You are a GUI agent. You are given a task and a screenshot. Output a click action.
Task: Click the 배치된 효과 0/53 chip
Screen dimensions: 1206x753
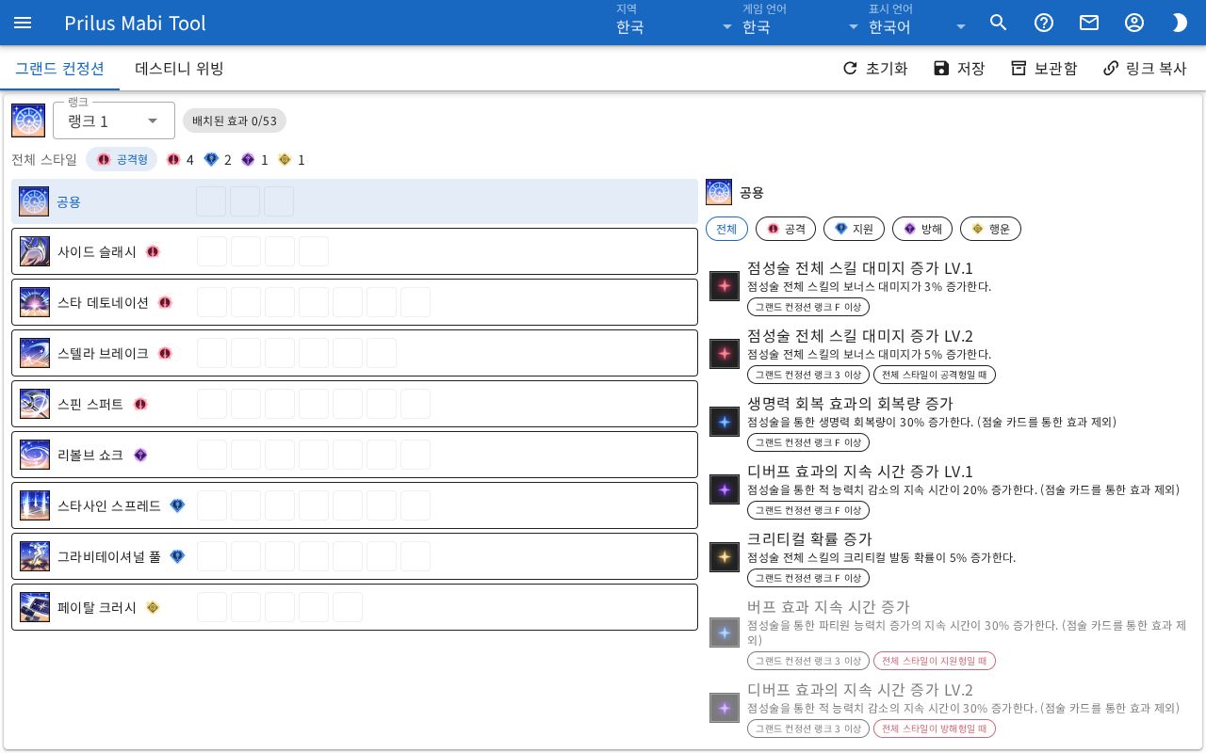(x=235, y=120)
